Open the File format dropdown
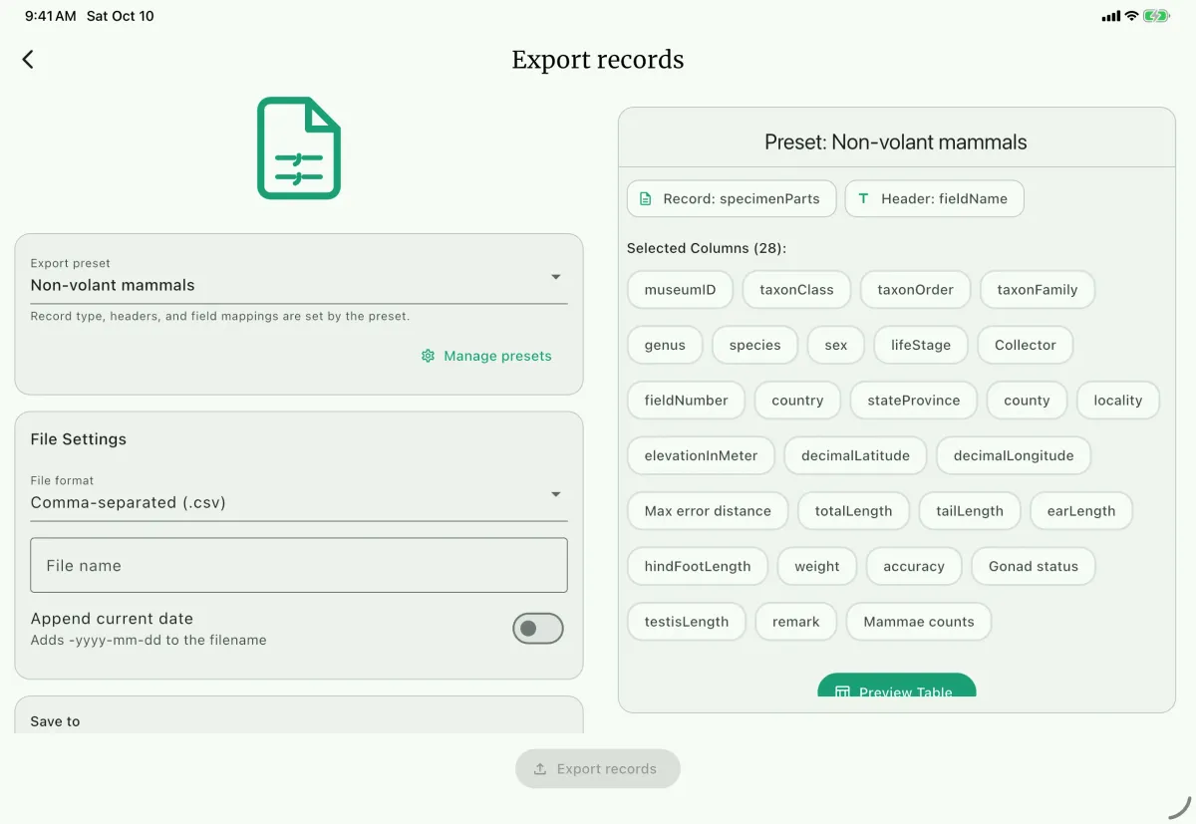The width and height of the screenshot is (1196, 824). (x=299, y=494)
